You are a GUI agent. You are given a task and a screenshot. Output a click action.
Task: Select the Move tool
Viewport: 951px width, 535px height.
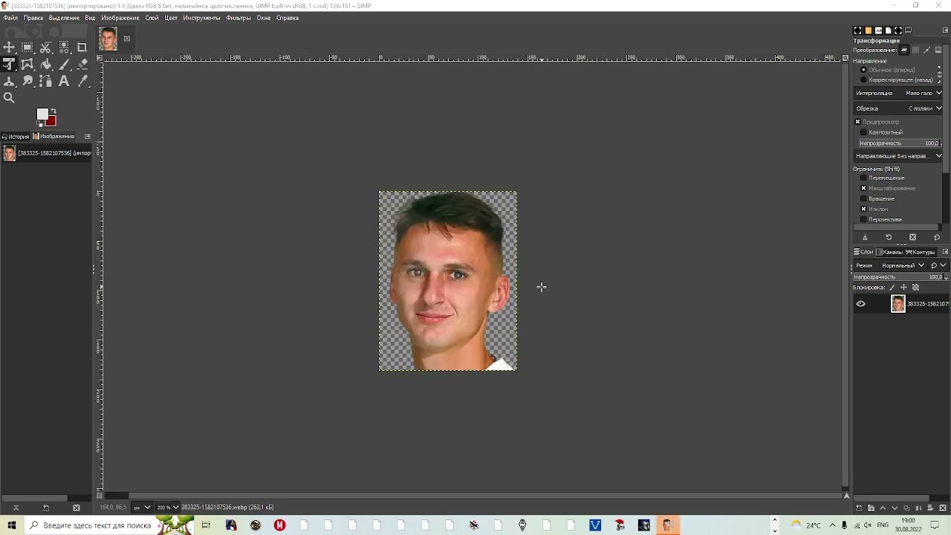tap(9, 48)
